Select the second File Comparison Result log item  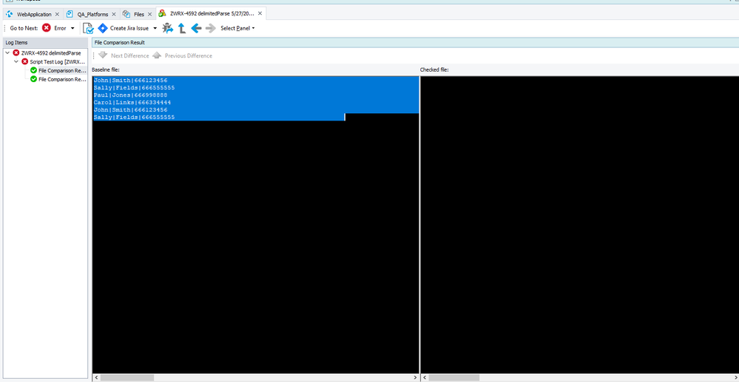(x=62, y=79)
